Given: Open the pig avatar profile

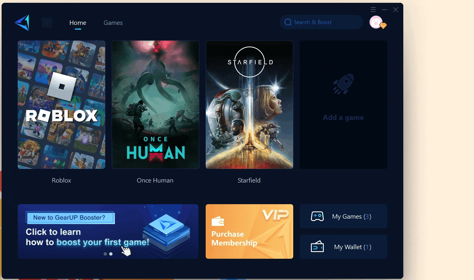Looking at the screenshot, I should 376,22.
